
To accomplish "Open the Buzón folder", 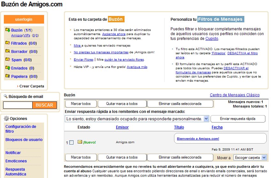I will click(x=17, y=30).
